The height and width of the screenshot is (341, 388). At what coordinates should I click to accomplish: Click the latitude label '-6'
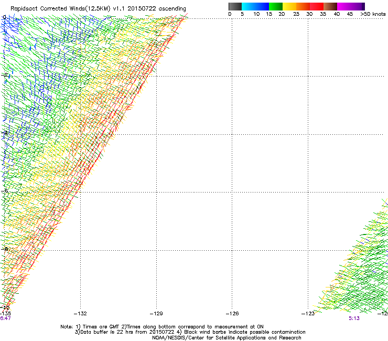(4, 191)
